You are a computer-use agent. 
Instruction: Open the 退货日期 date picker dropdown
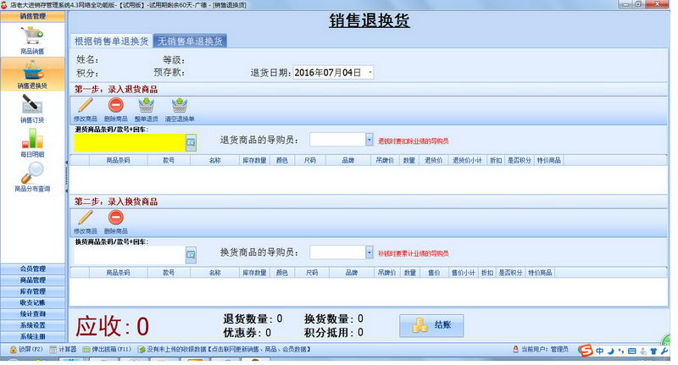[x=370, y=73]
